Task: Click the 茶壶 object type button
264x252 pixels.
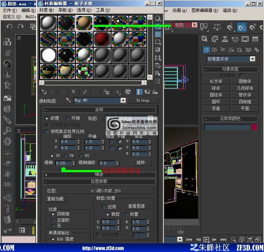Action: click(x=216, y=109)
